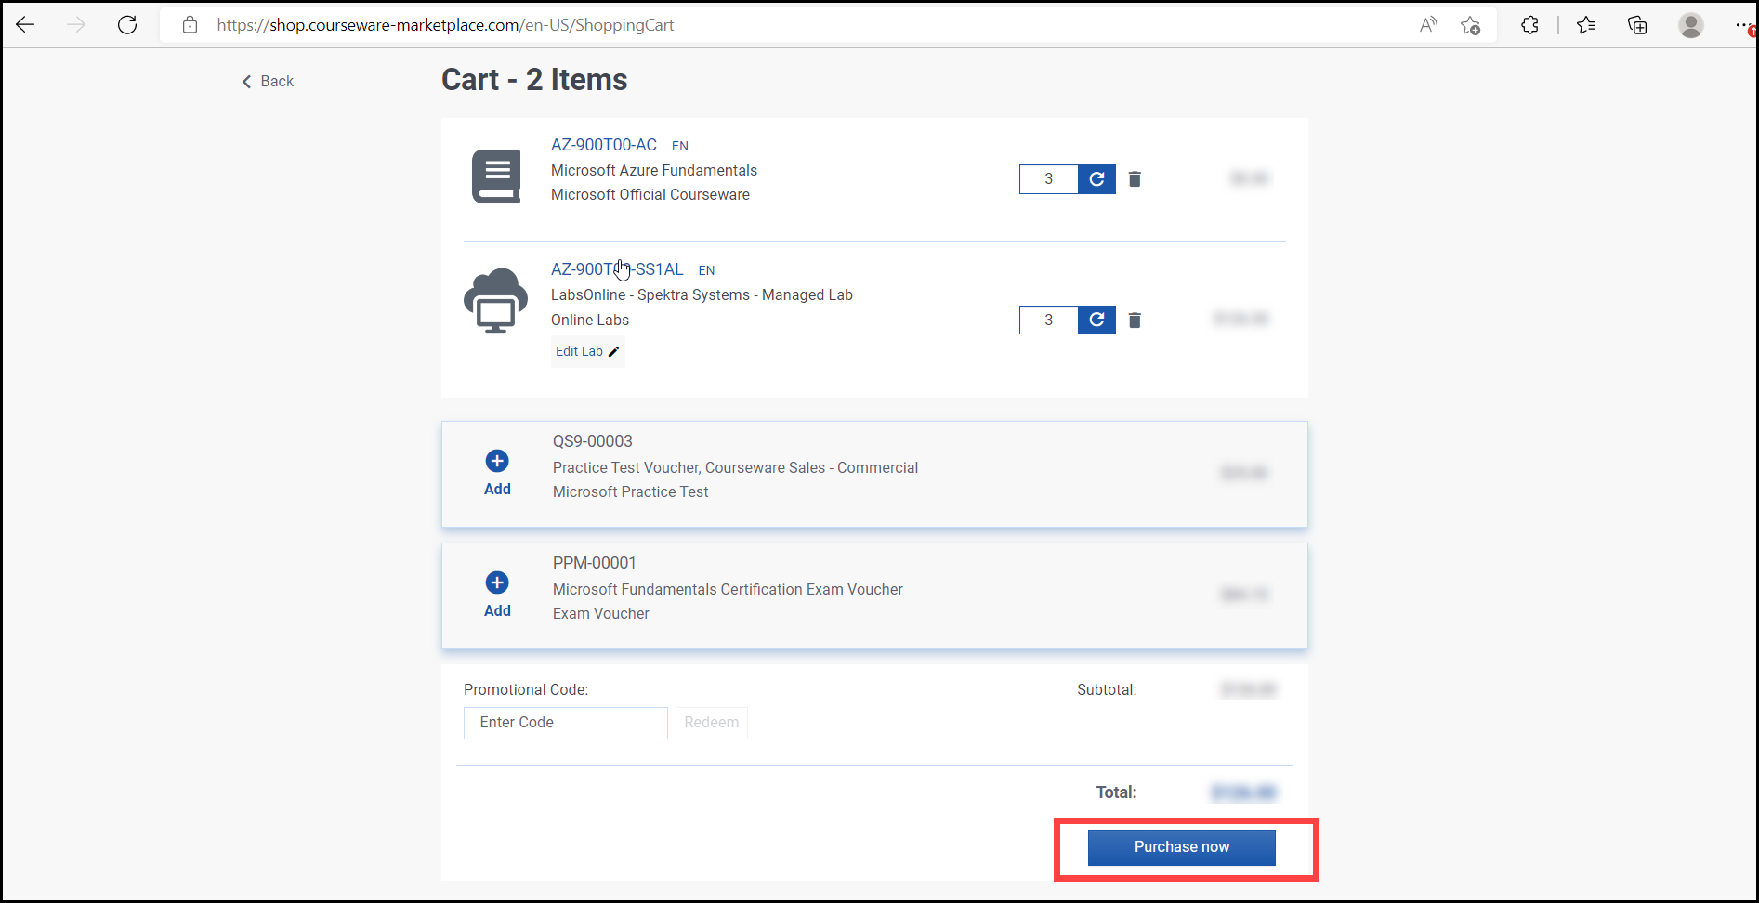Add QS9-00003 Practice Test Voucher to cart

click(497, 473)
